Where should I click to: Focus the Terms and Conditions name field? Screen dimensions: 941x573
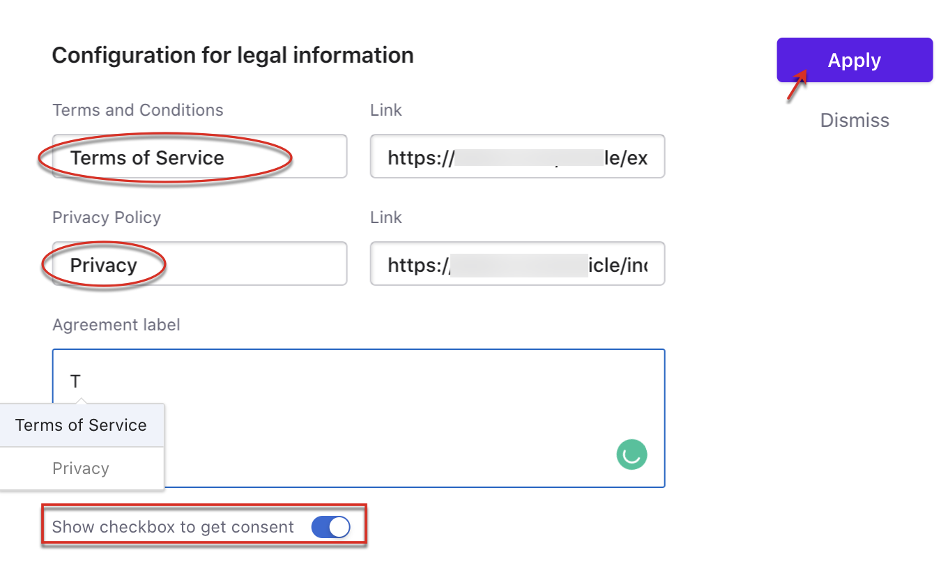click(199, 156)
